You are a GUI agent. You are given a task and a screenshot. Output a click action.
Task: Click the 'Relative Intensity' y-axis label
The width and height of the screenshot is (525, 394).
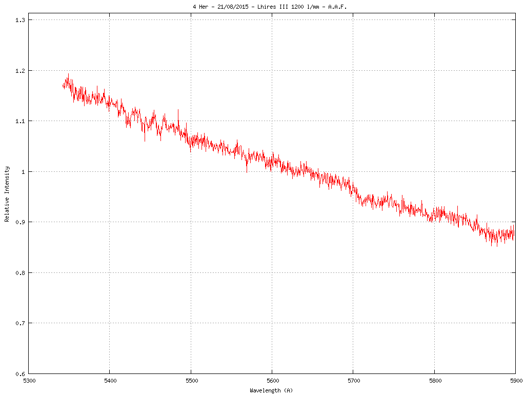[x=7, y=194]
